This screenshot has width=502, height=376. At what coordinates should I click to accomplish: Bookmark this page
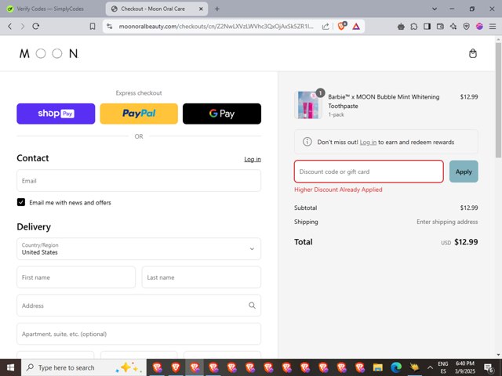pos(93,26)
